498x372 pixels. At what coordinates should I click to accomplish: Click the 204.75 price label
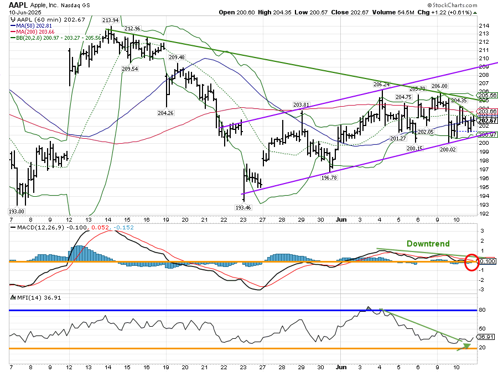pos(403,97)
